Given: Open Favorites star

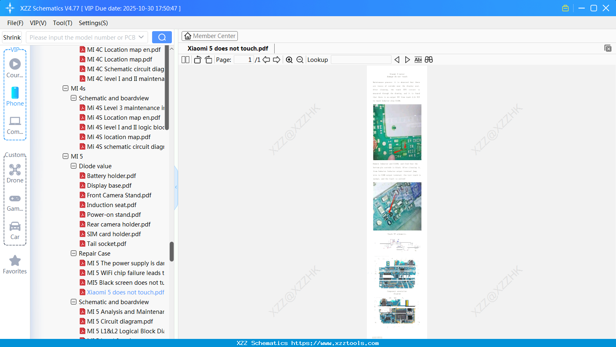Looking at the screenshot, I should [x=15, y=265].
